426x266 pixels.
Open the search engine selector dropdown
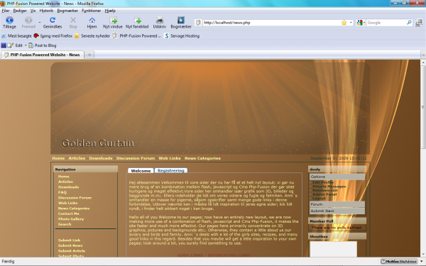click(x=361, y=23)
